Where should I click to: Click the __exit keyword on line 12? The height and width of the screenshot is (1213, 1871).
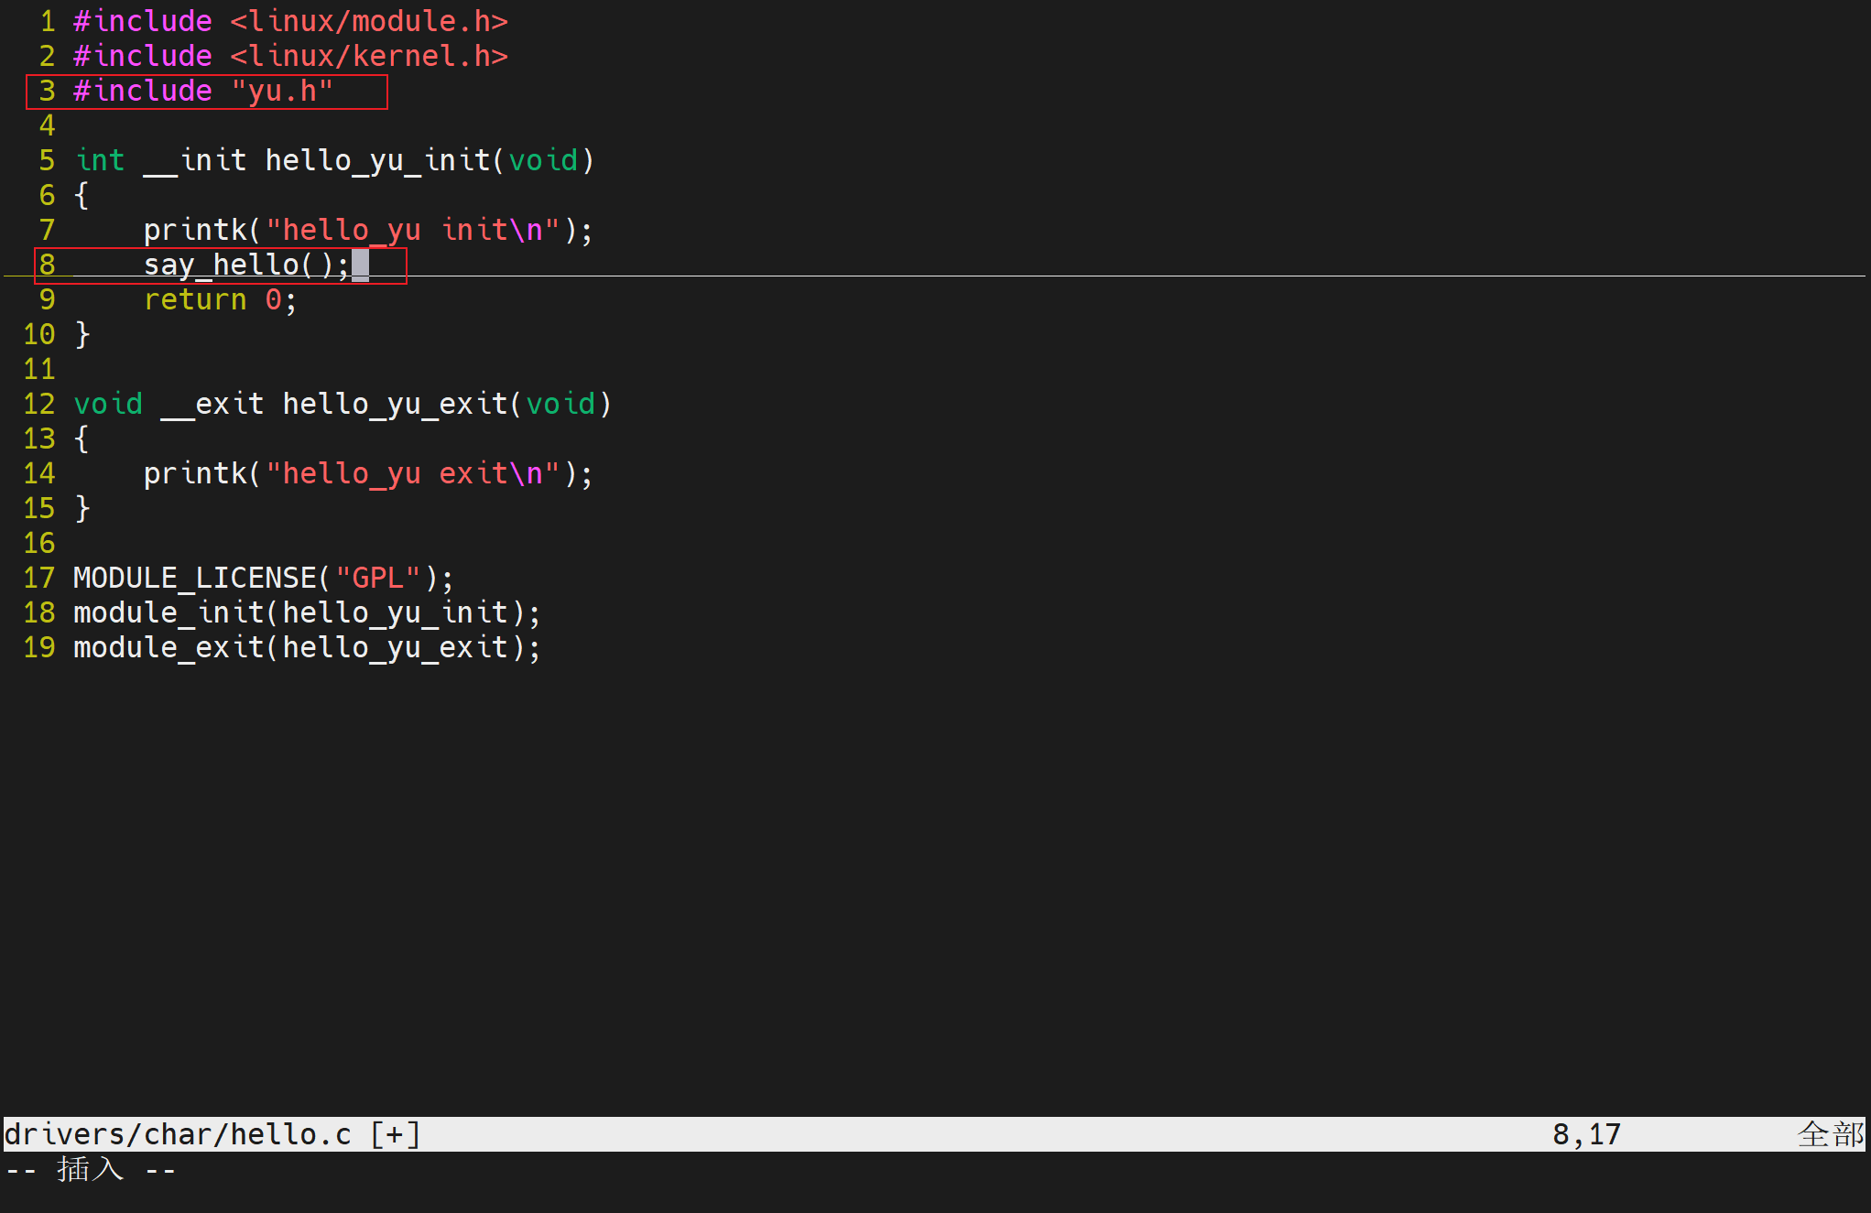click(x=212, y=405)
